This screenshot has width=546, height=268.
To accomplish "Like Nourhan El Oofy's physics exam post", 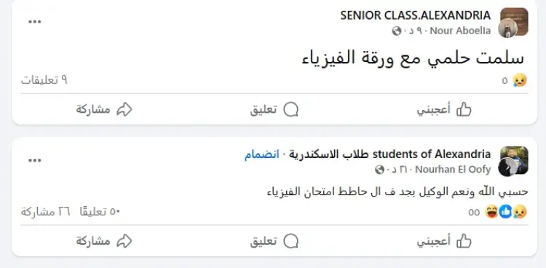I will coord(444,241).
